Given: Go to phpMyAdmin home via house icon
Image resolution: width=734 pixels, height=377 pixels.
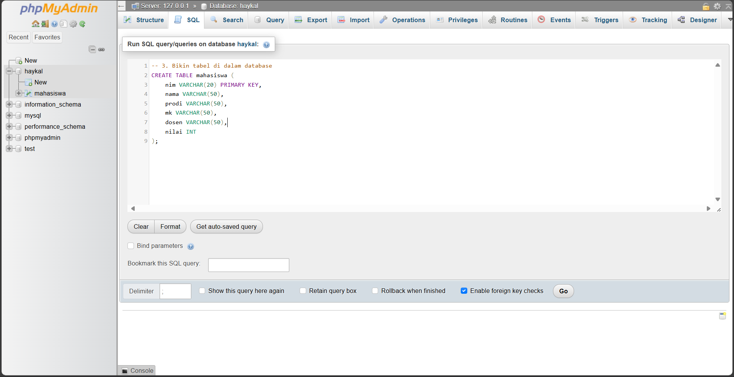Looking at the screenshot, I should click(x=36, y=24).
